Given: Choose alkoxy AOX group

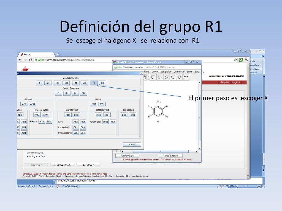Looking at the screenshot, I should (42, 121).
